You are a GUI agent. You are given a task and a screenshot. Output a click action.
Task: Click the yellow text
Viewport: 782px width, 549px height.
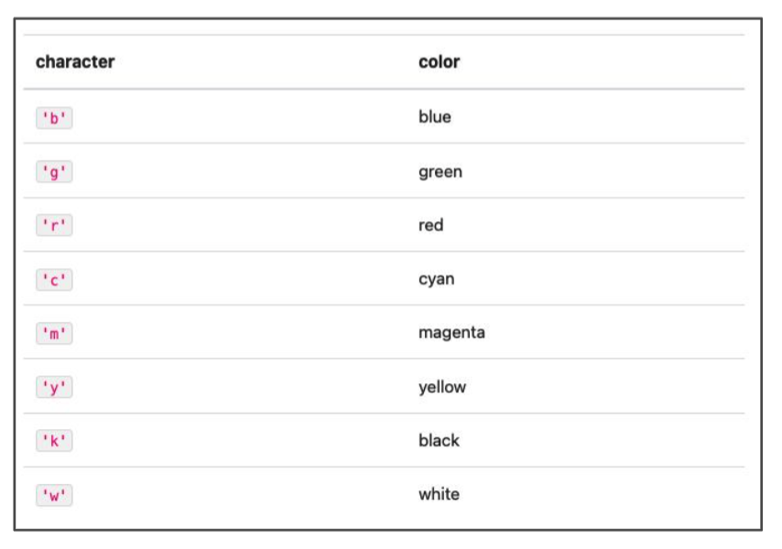[442, 387]
